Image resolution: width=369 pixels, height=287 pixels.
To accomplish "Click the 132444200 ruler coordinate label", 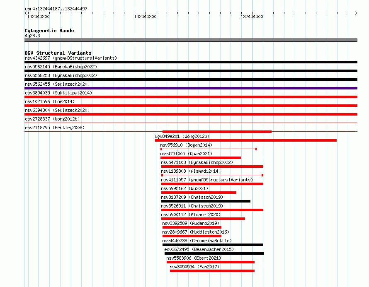I will tap(39, 17).
